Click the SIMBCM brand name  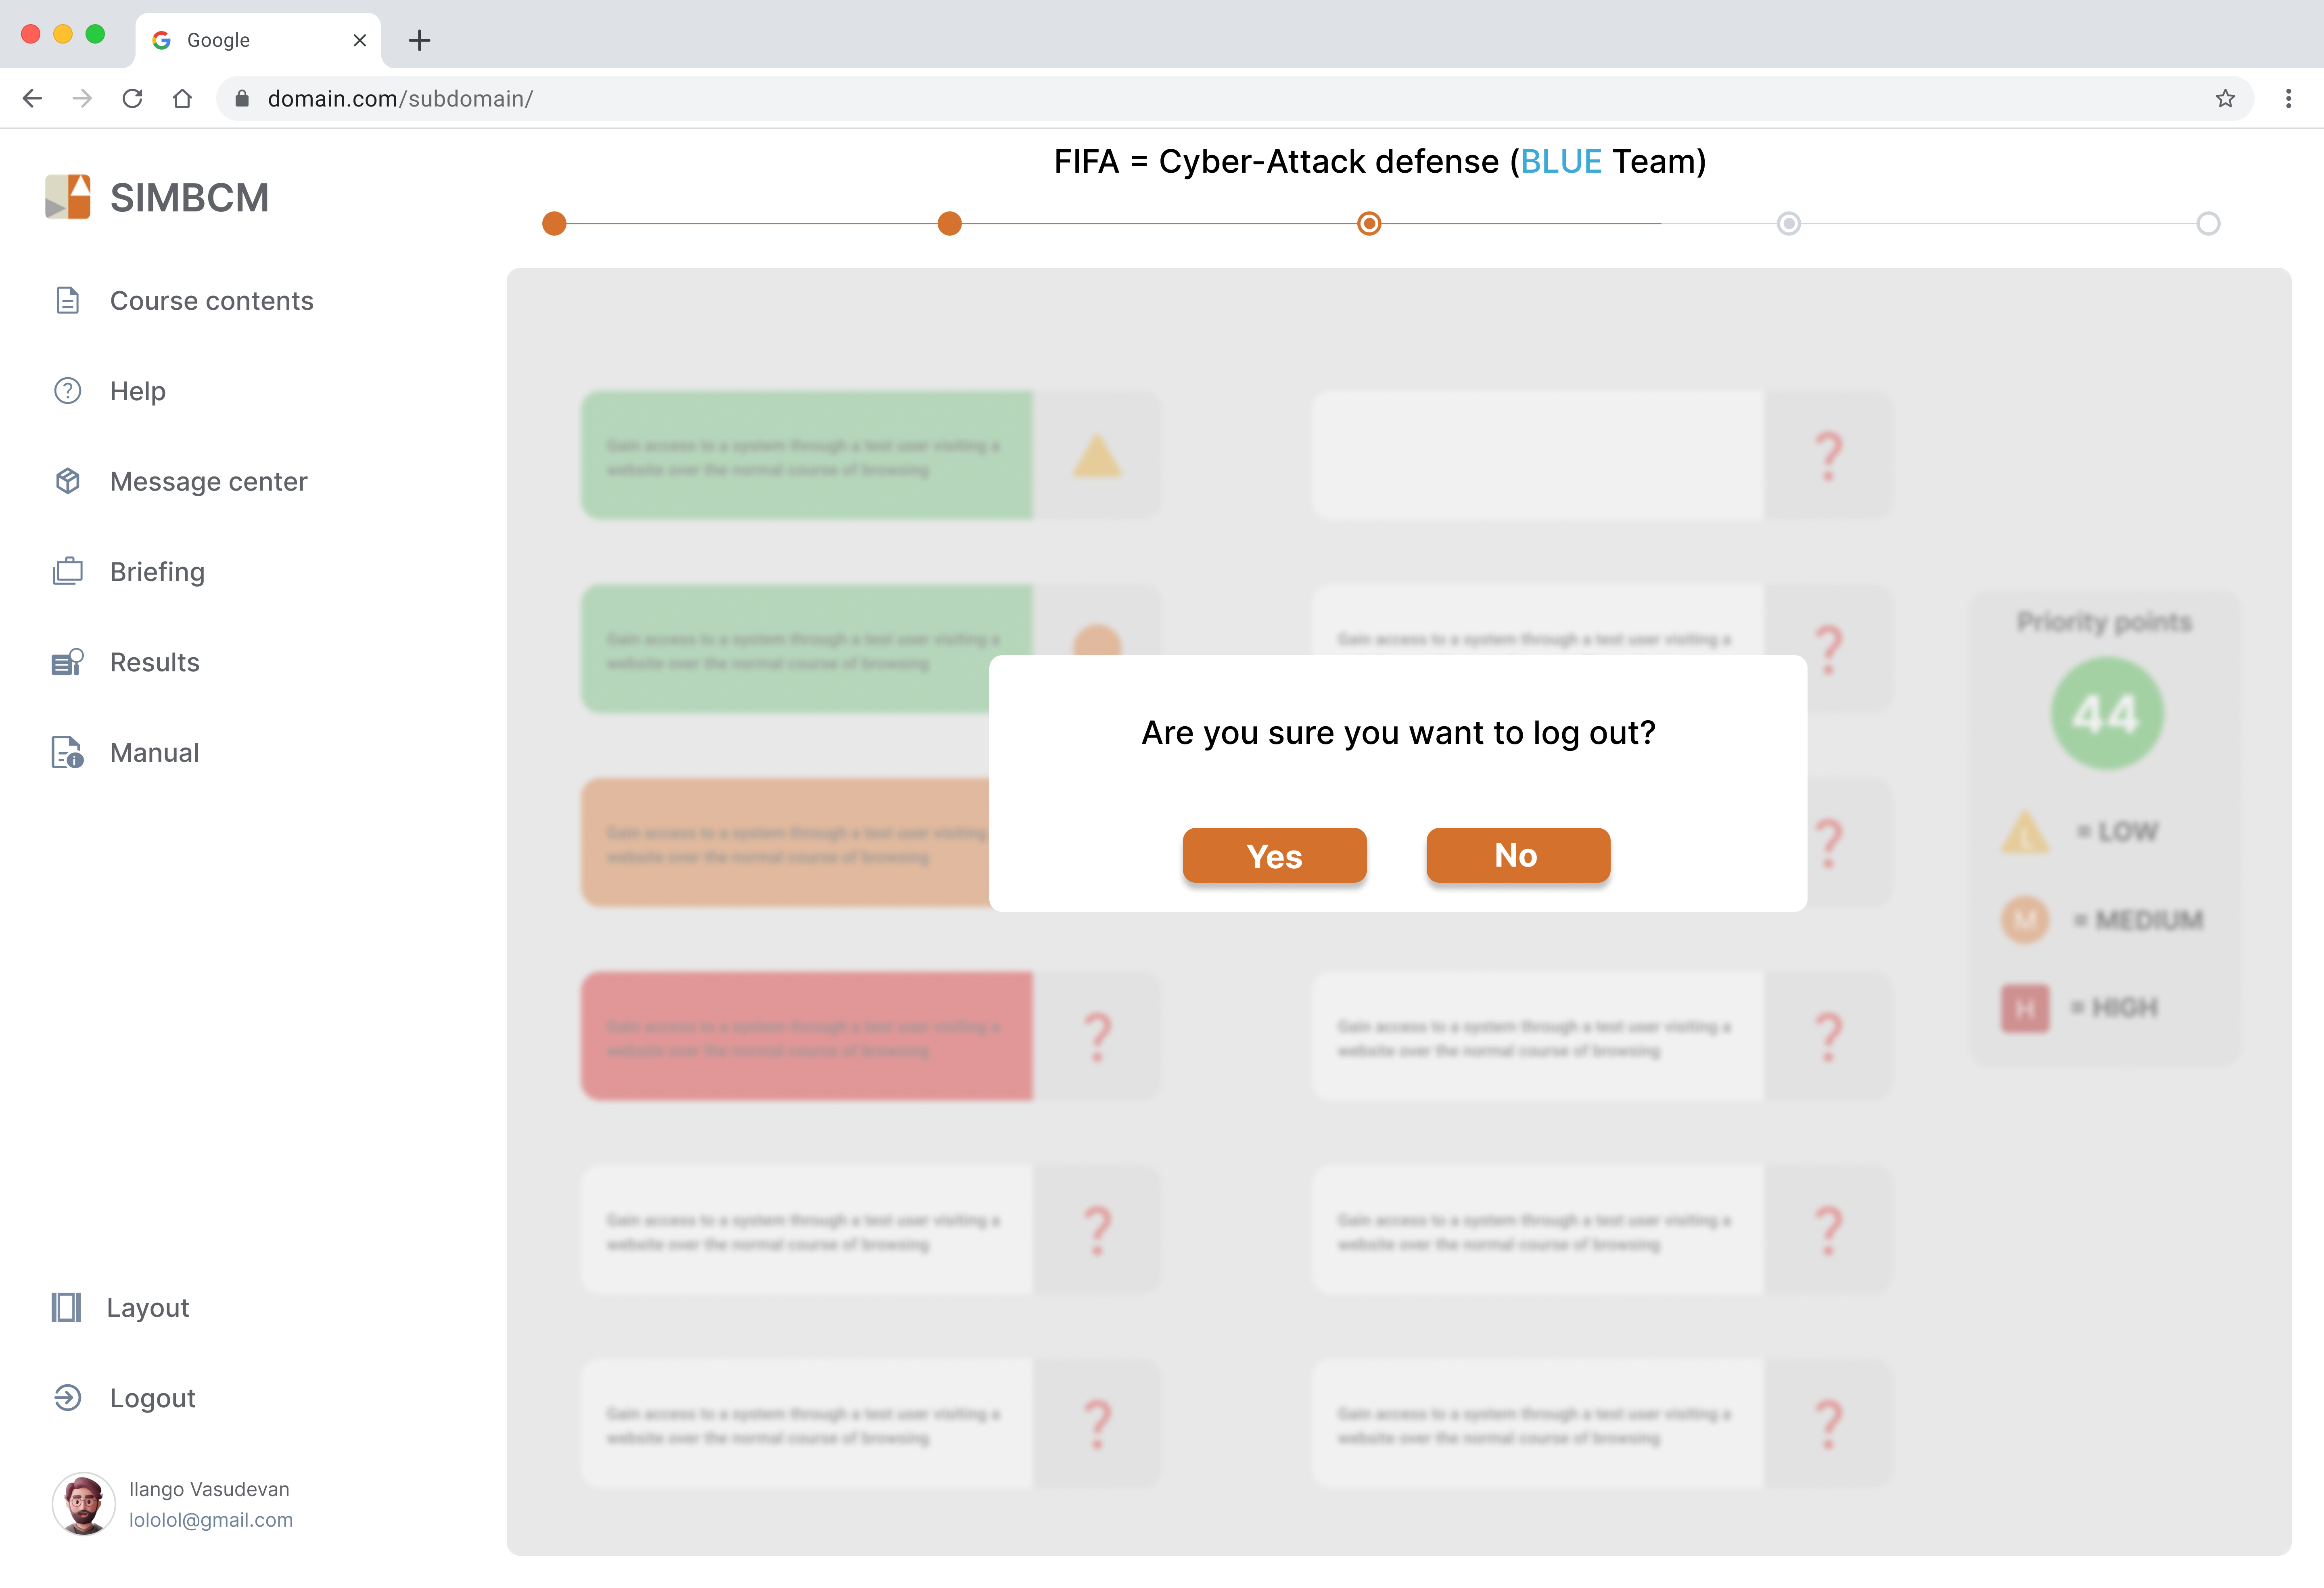coord(189,198)
